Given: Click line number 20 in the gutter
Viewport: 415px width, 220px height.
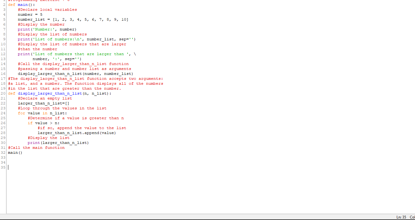Looking at the screenshot, I should pos(3,93).
